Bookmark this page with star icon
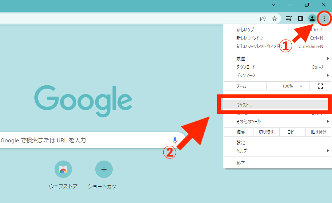 click(x=275, y=19)
